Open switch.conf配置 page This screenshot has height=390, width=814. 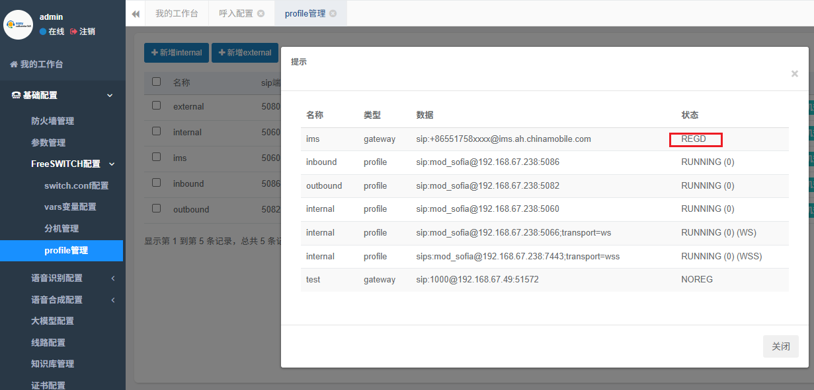point(76,185)
